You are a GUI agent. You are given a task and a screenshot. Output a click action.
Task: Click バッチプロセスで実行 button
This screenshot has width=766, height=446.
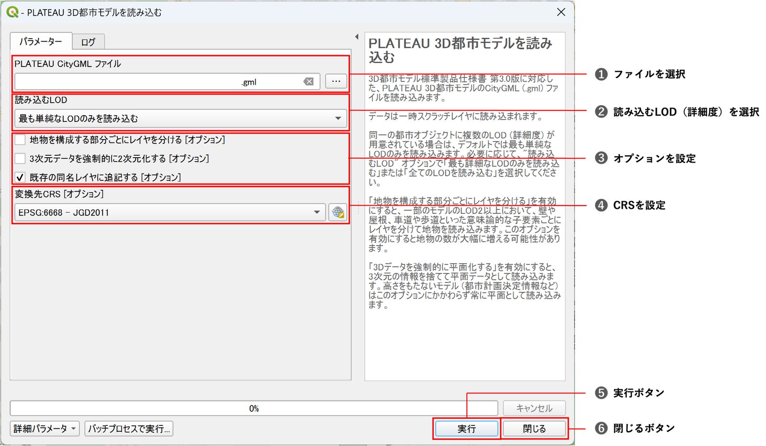[129, 429]
